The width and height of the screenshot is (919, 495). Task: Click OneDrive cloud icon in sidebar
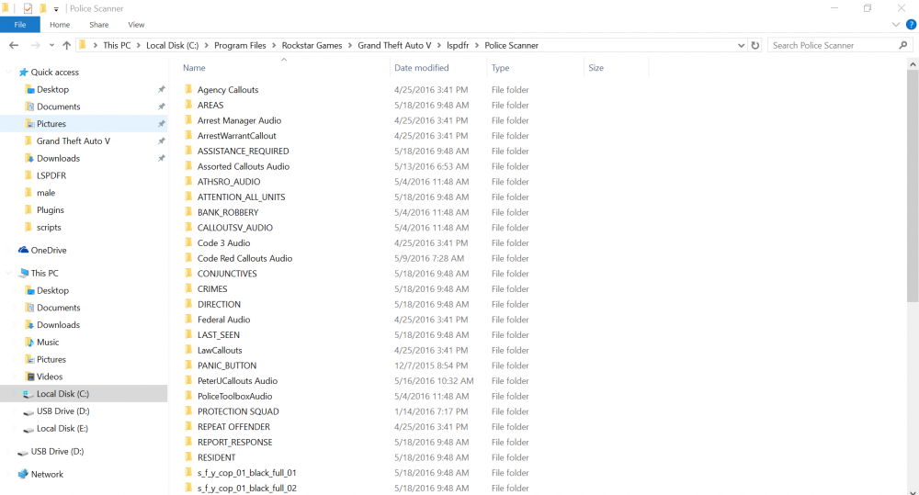point(24,250)
